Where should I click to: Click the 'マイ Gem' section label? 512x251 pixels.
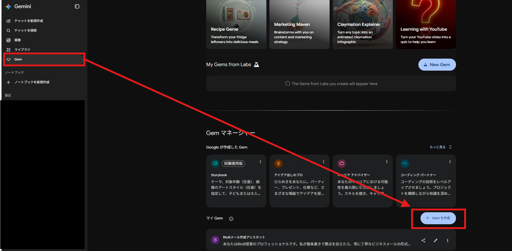pos(215,218)
